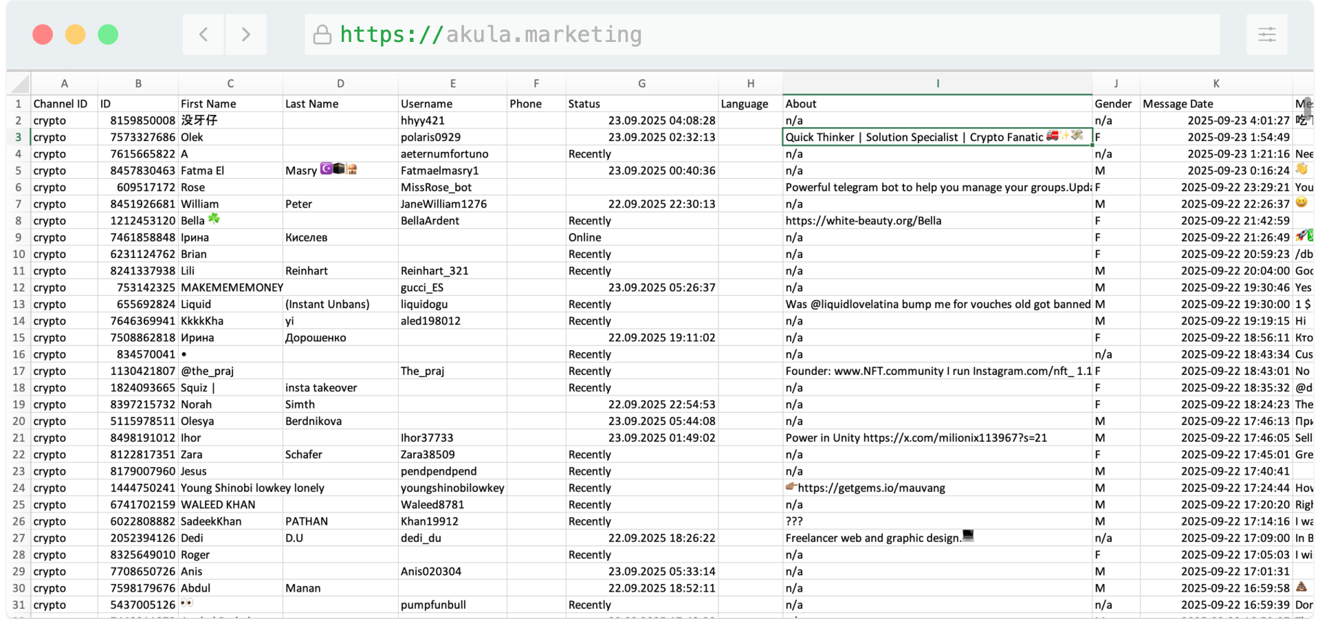Click username 'pumpfunbull'
The image size is (1320, 619).
pos(452,605)
